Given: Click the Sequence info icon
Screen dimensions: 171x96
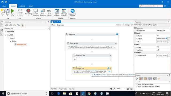Looking at the screenshot, I should click(117, 34).
